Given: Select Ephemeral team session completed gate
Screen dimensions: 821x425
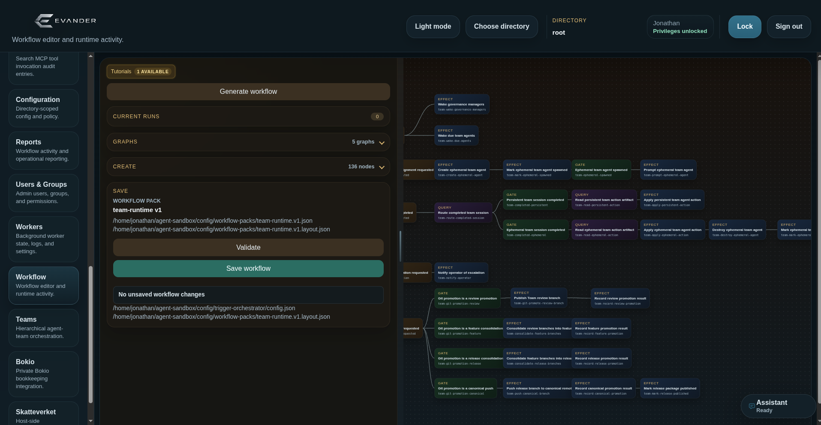Looking at the screenshot, I should (x=535, y=230).
